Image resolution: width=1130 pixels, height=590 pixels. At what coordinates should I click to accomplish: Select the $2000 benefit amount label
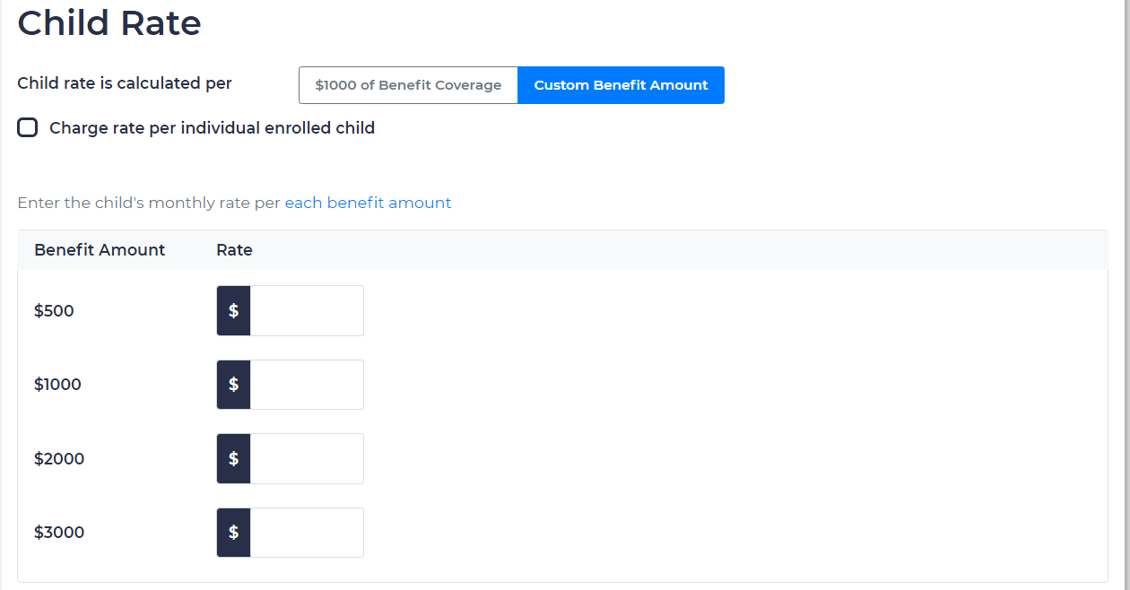60,458
